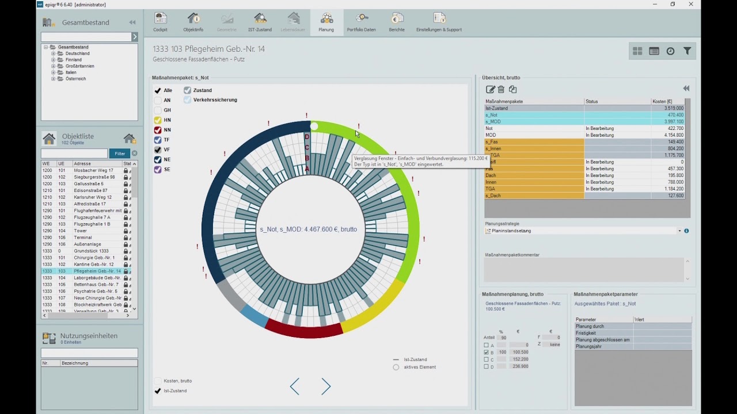Select Tower object in list

tap(86, 231)
